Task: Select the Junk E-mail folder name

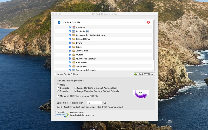Action: point(82,51)
